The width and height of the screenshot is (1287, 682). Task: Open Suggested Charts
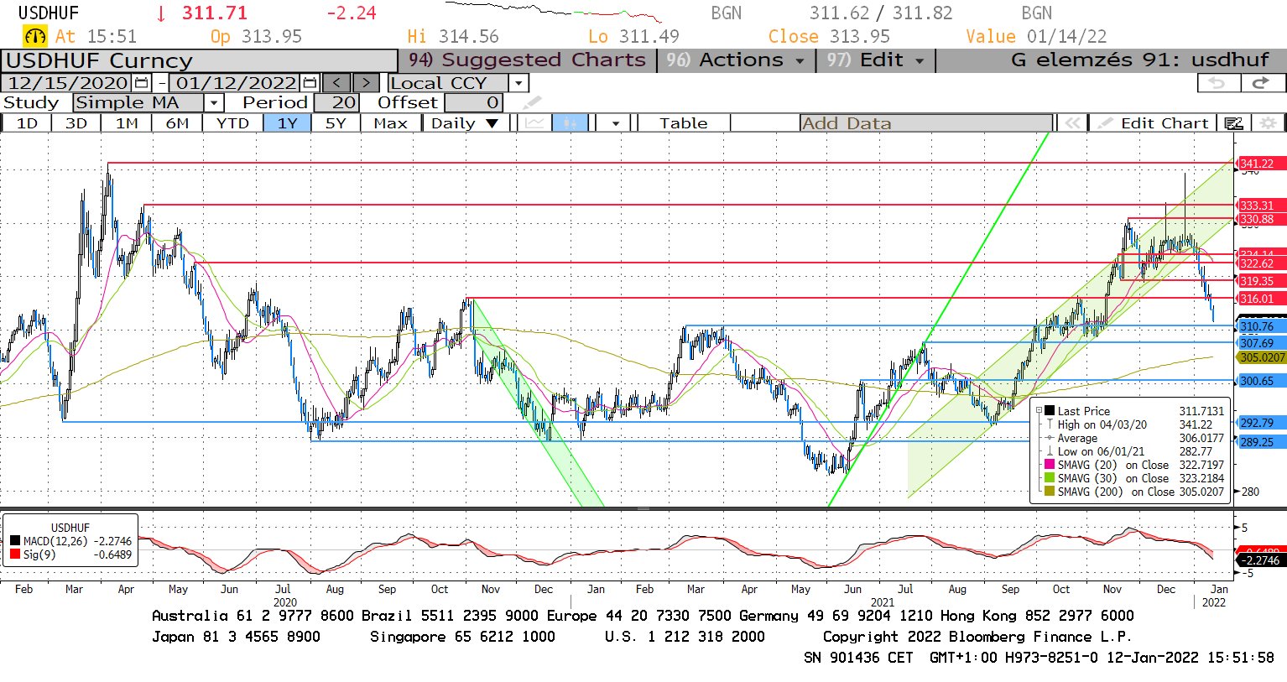[x=526, y=60]
